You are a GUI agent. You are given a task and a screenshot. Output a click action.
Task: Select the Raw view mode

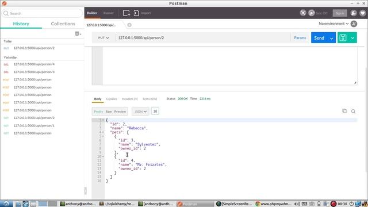(x=109, y=112)
